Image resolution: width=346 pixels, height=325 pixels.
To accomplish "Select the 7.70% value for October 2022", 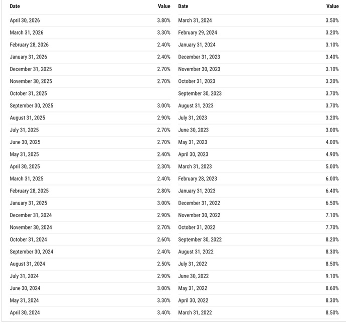I will [332, 227].
